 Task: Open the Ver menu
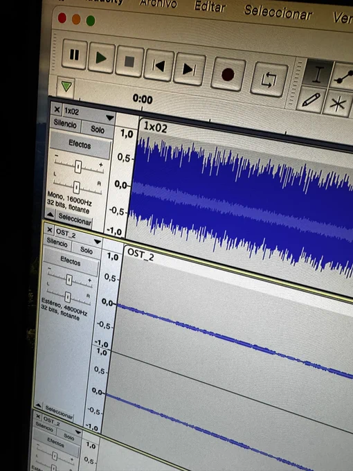pos(343,18)
